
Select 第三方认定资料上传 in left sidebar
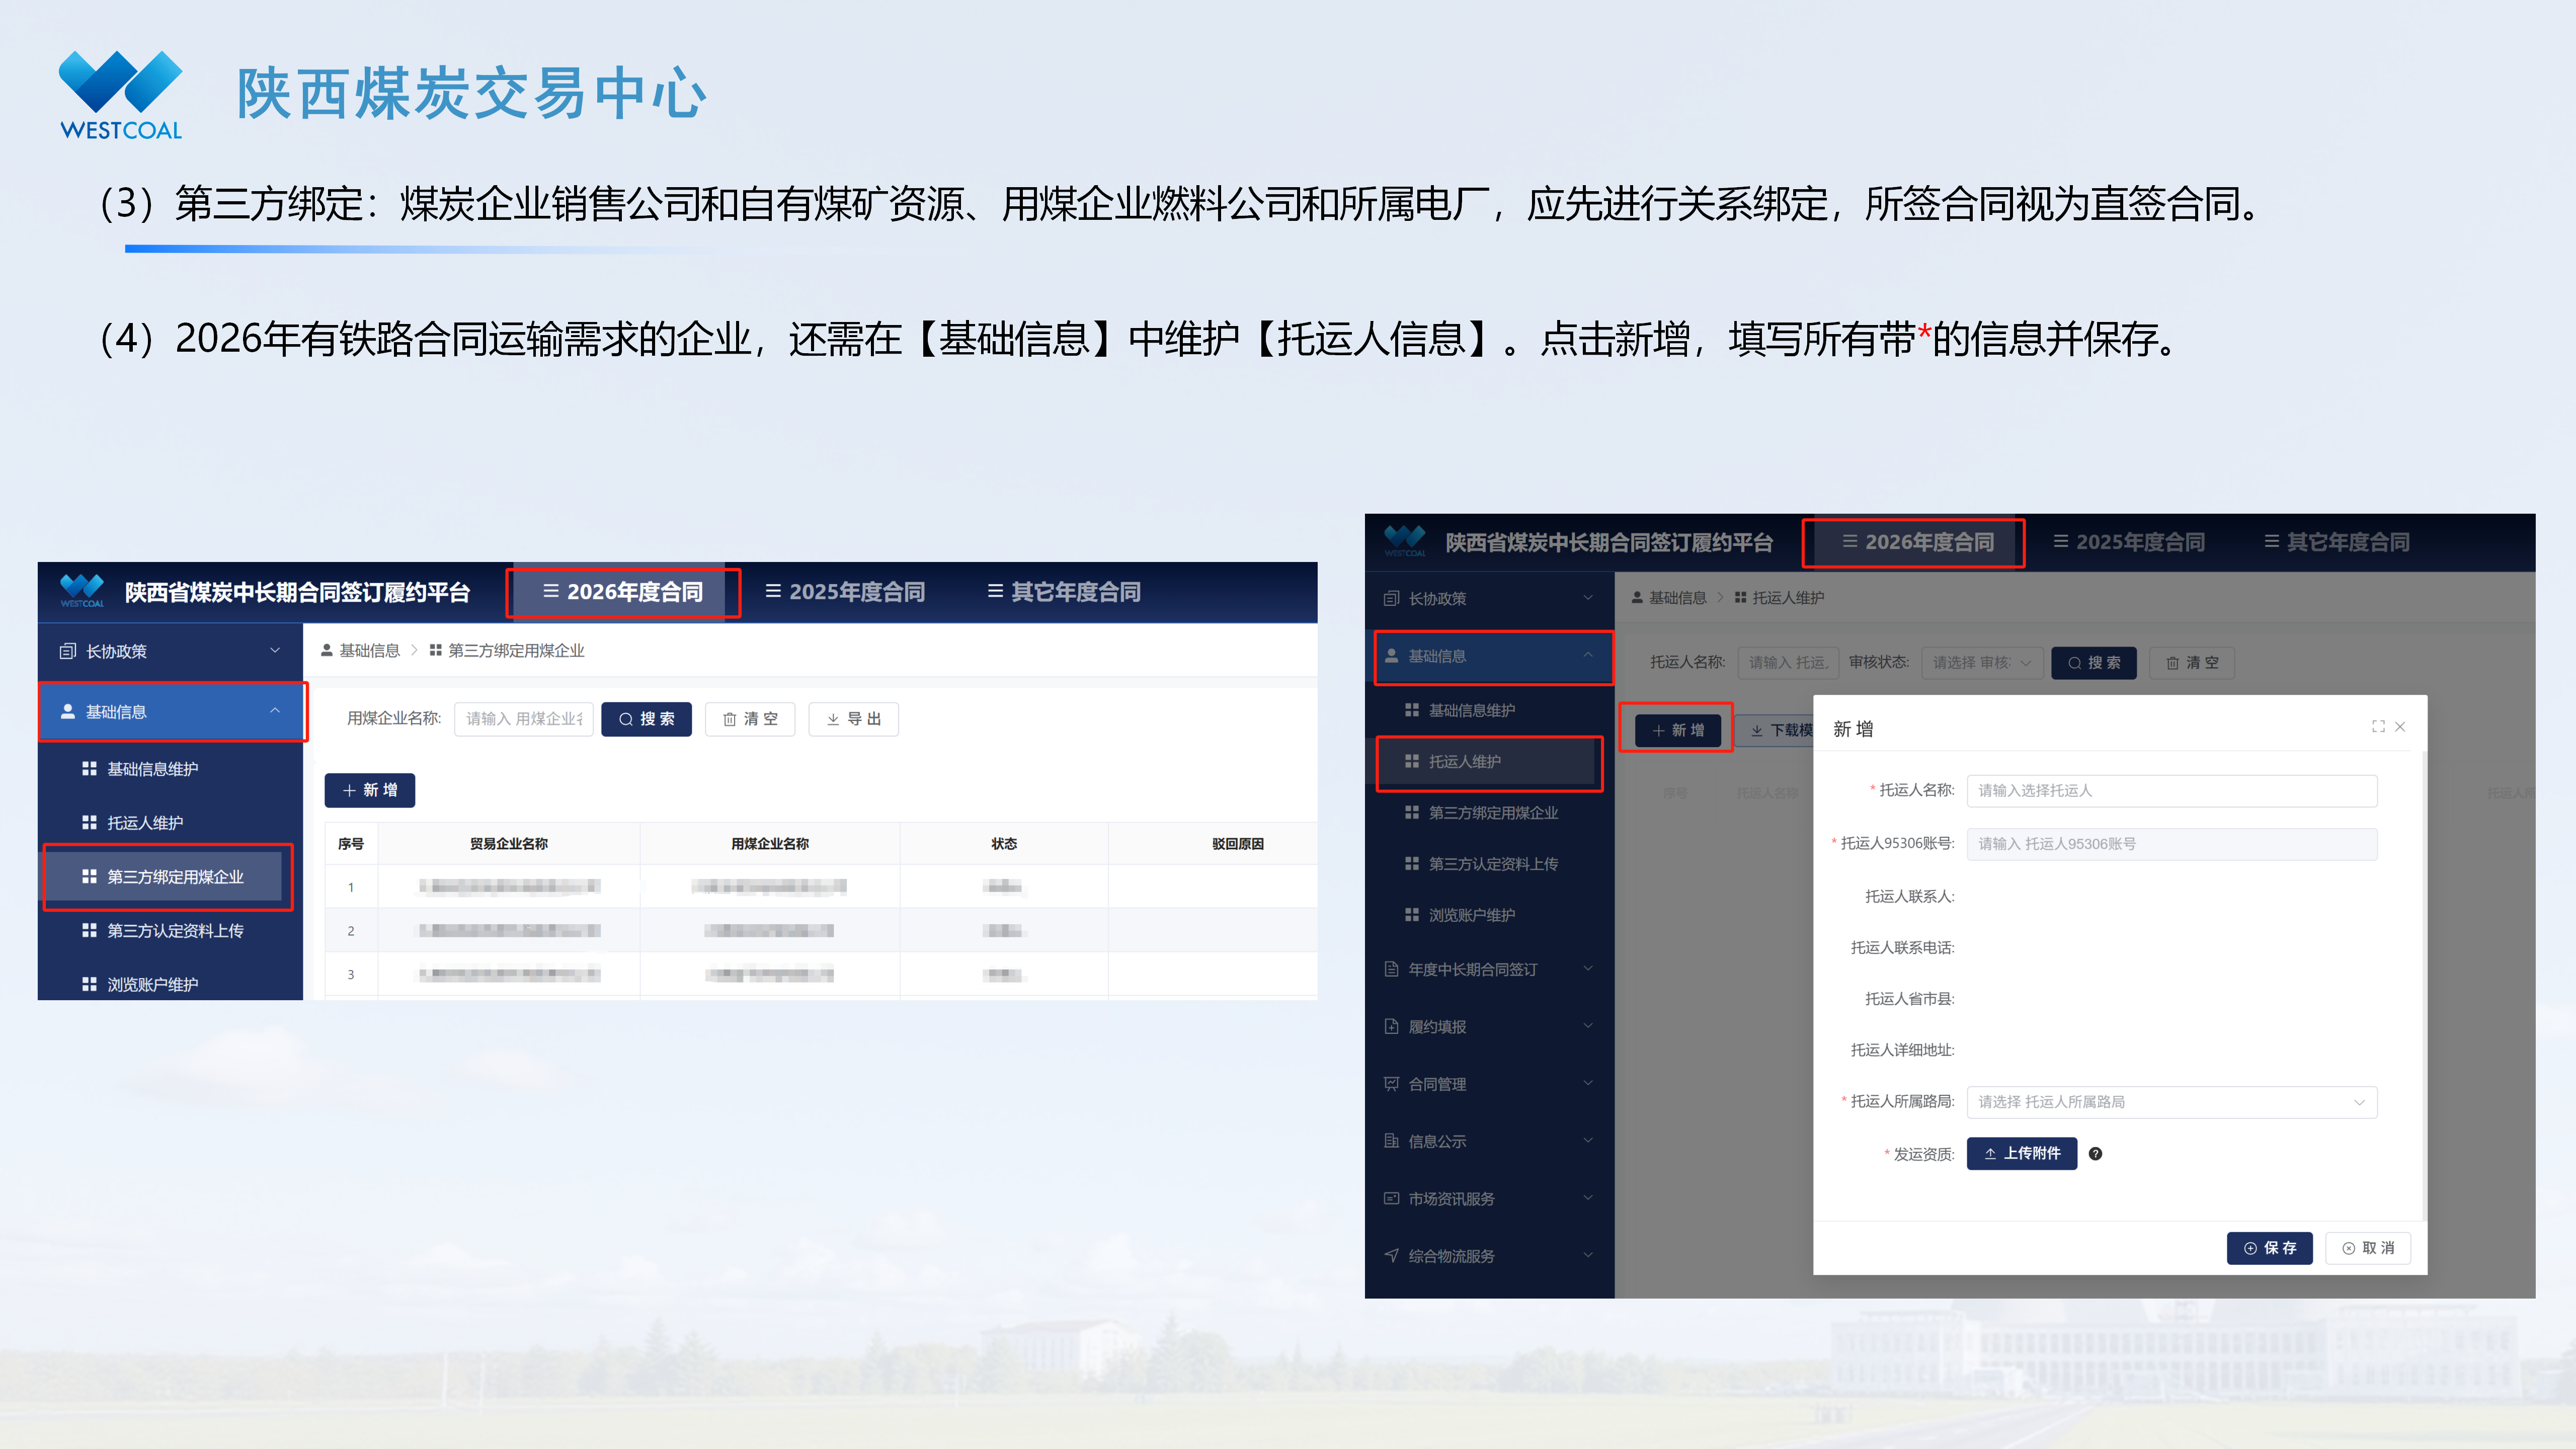point(175,931)
